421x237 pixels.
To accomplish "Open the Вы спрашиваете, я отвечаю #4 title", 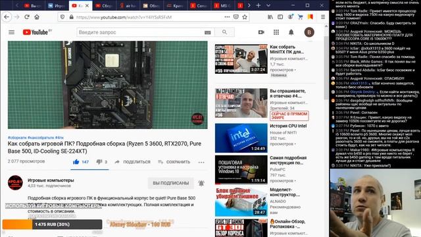I will [x=287, y=93].
